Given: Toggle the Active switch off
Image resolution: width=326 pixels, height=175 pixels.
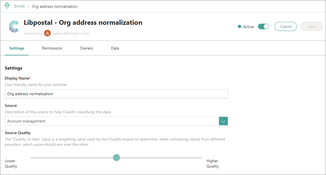Looking at the screenshot, I should (263, 26).
